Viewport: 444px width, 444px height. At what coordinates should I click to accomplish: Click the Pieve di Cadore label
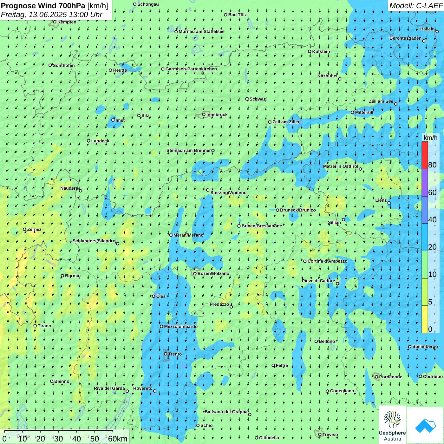pyautogui.click(x=318, y=281)
